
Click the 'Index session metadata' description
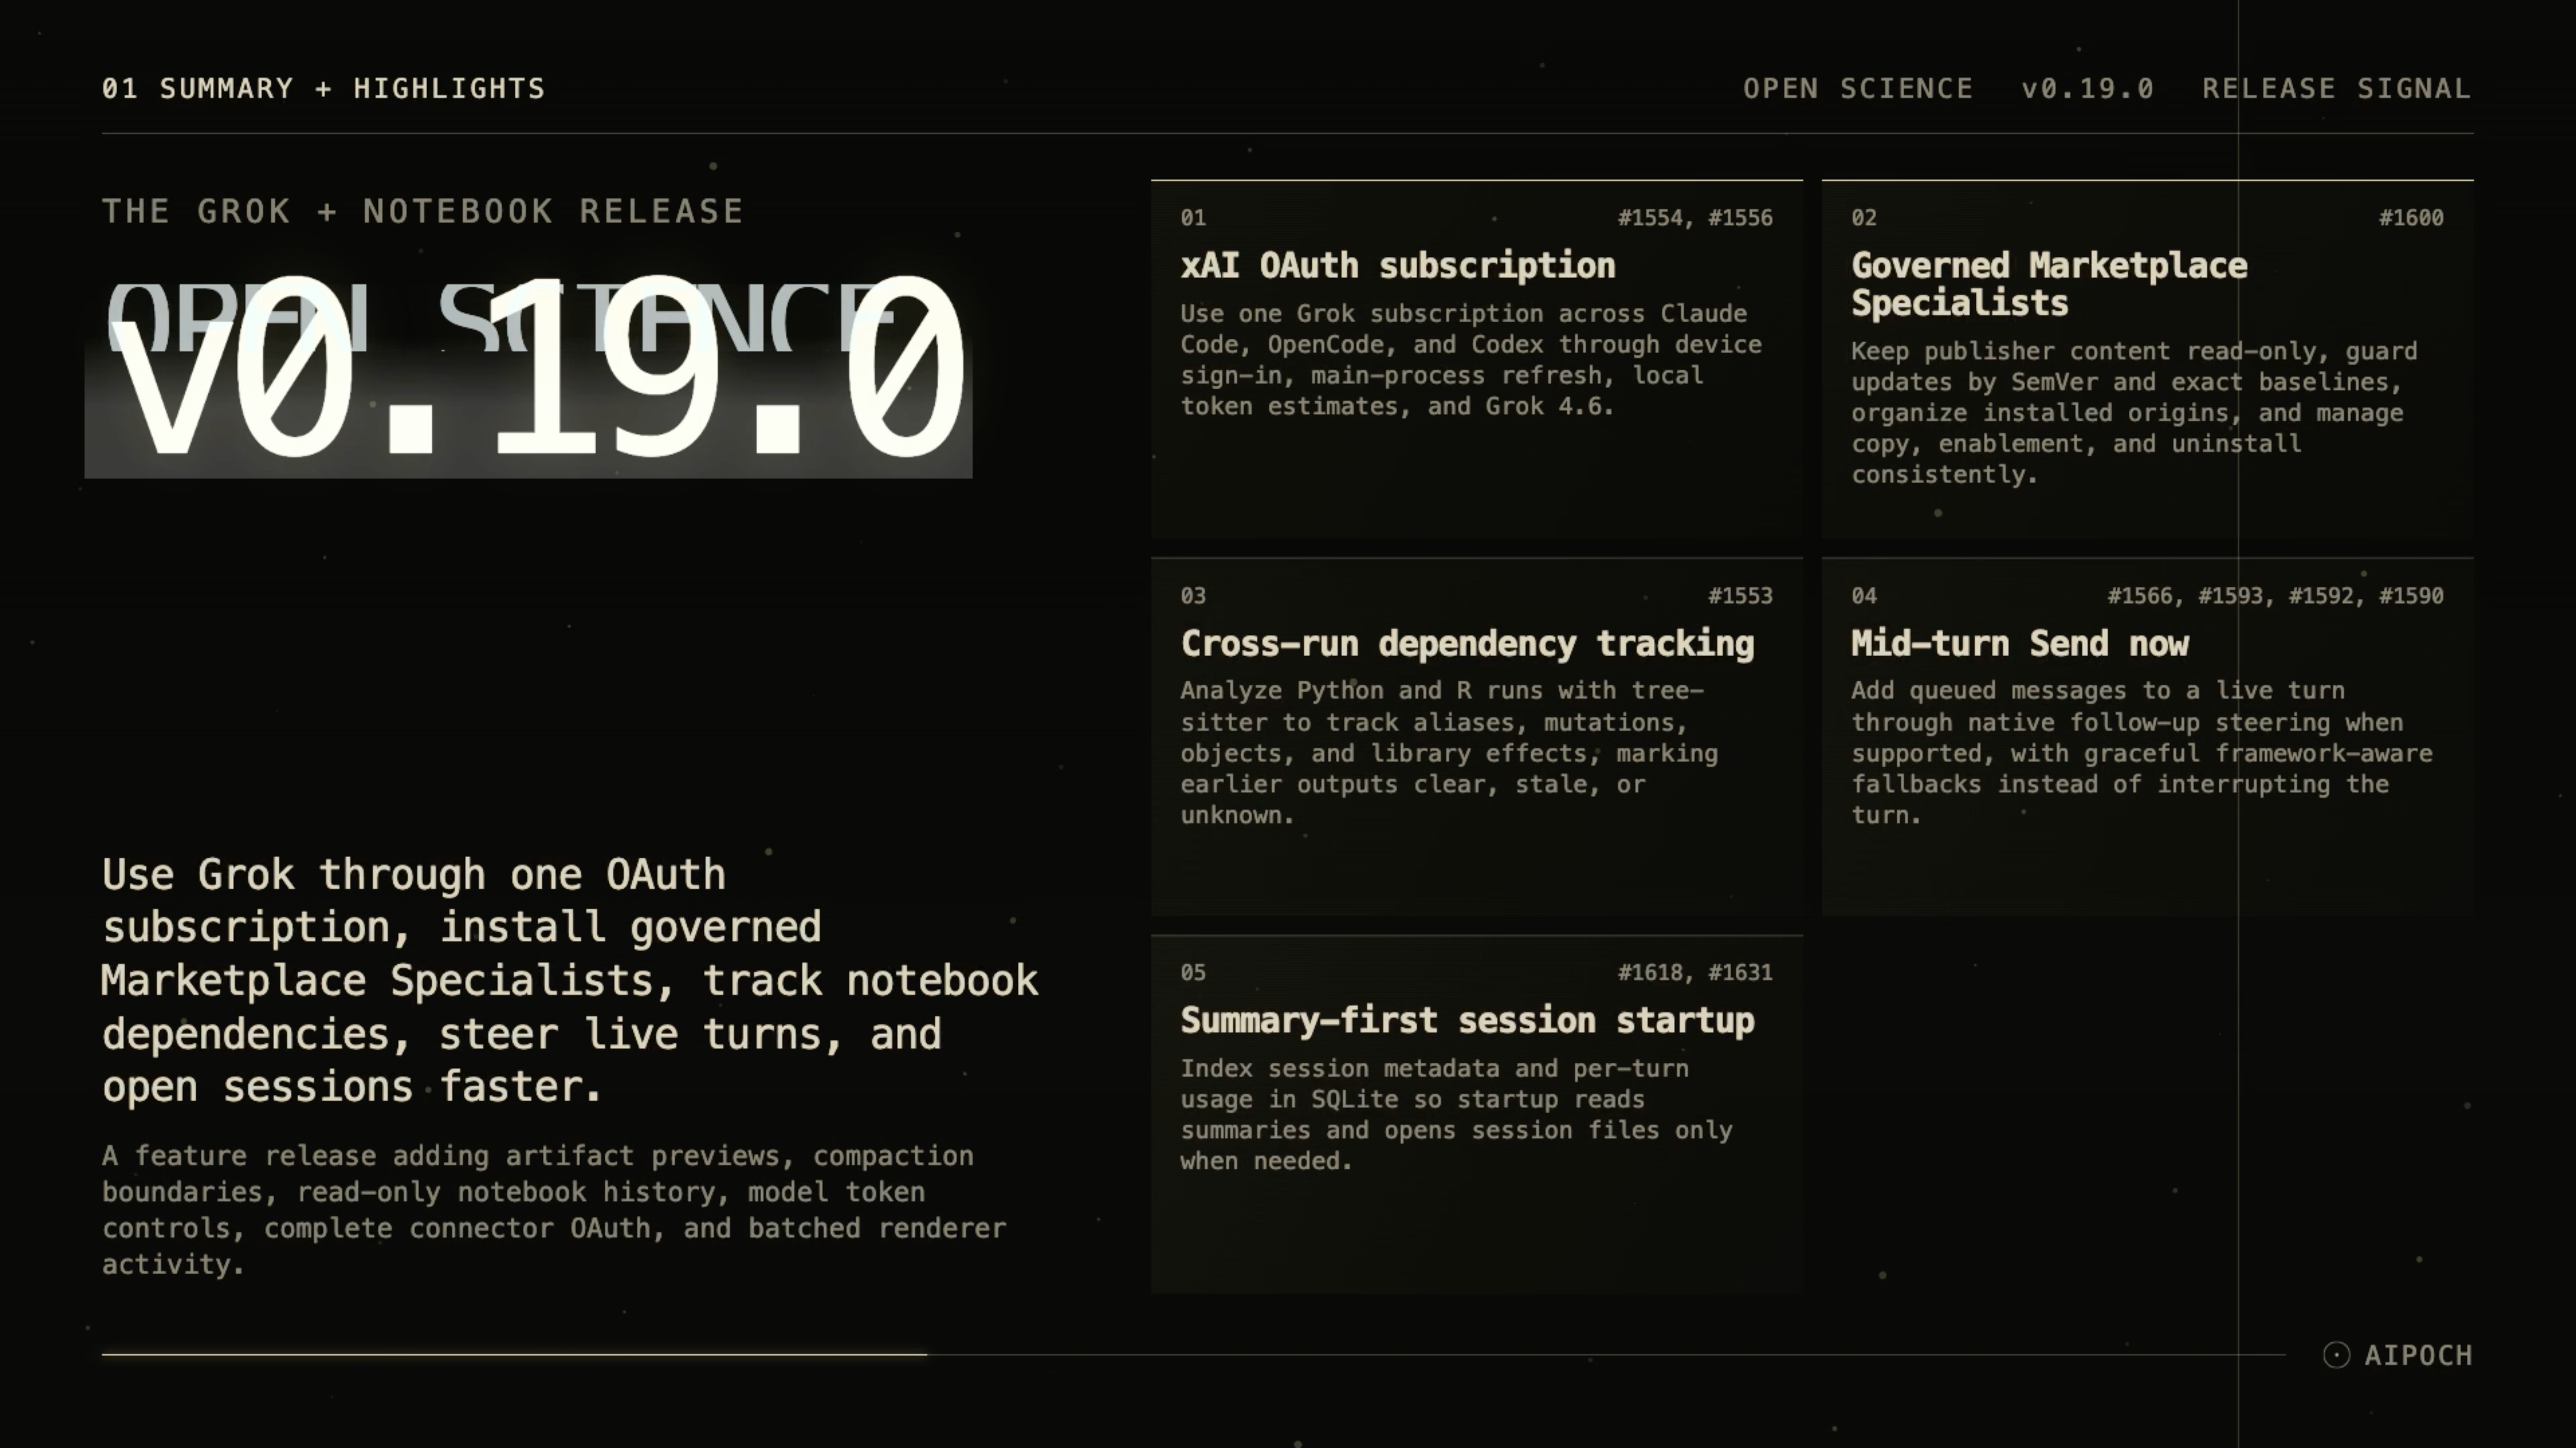[1456, 1114]
